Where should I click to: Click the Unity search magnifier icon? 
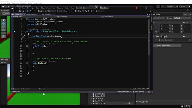(163, 7)
